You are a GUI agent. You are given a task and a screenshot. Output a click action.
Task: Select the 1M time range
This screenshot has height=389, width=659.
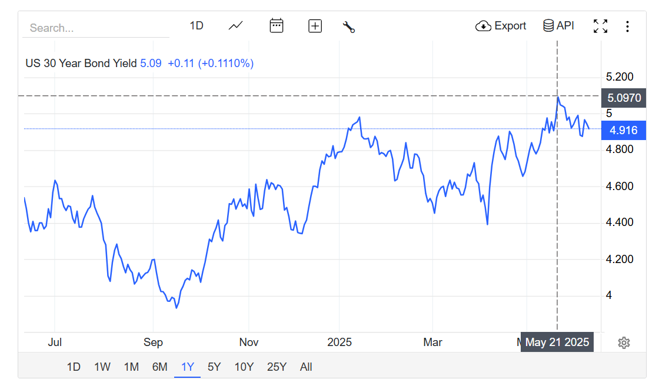tap(131, 367)
